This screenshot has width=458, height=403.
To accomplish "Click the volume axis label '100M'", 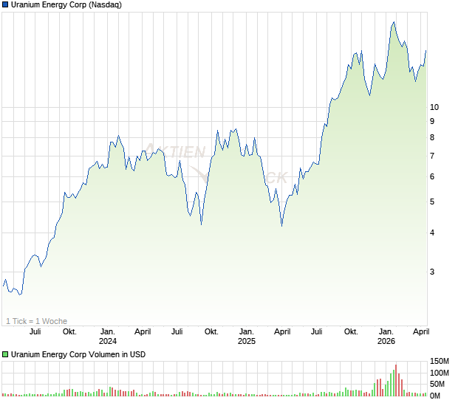I will [440, 373].
